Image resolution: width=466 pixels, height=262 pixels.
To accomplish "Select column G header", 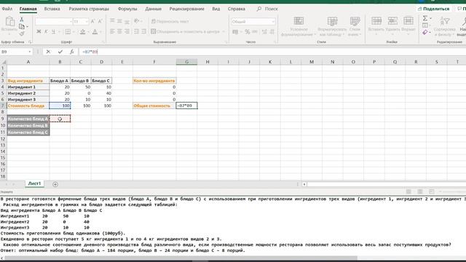I will [x=186, y=62].
